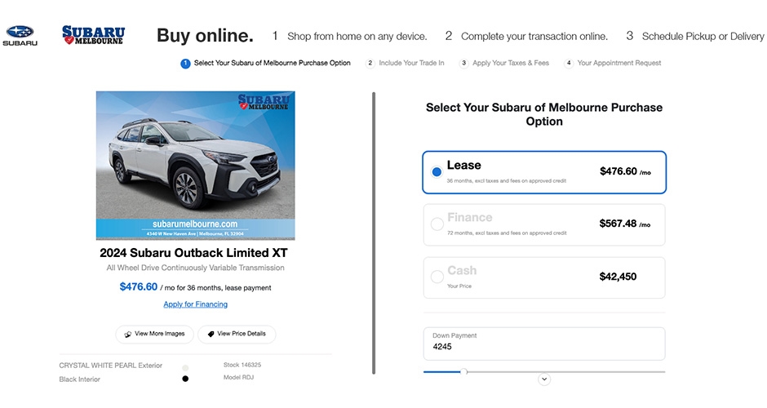Expand the chevron below the down payment slider
Image resolution: width=767 pixels, height=408 pixels.
click(544, 379)
